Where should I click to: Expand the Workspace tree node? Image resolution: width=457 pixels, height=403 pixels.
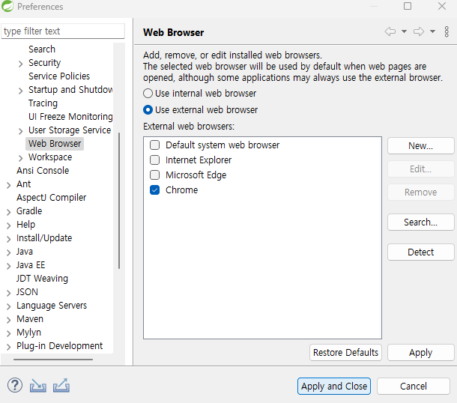(20, 158)
